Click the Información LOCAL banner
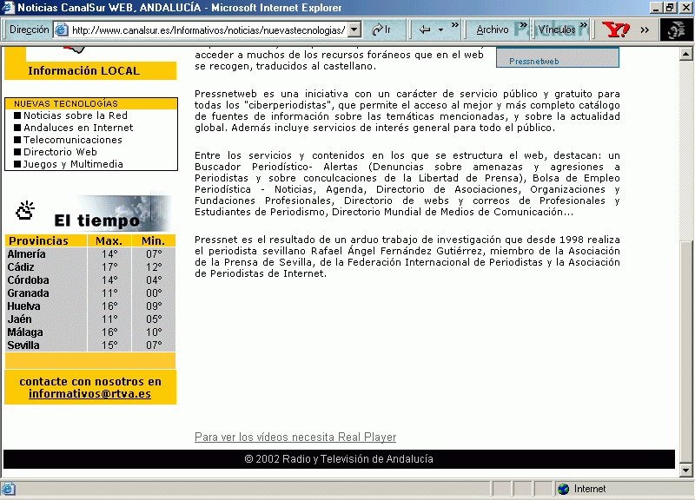The image size is (695, 500). tap(90, 71)
